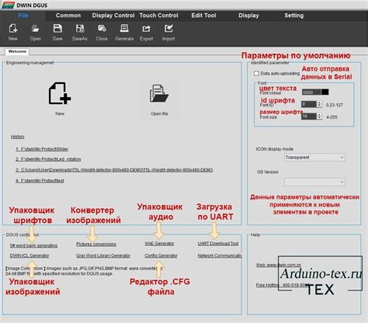Image resolution: width=368 pixels, height=323 pixels.
Task: Click the Open toolbar icon
Action: click(x=36, y=29)
